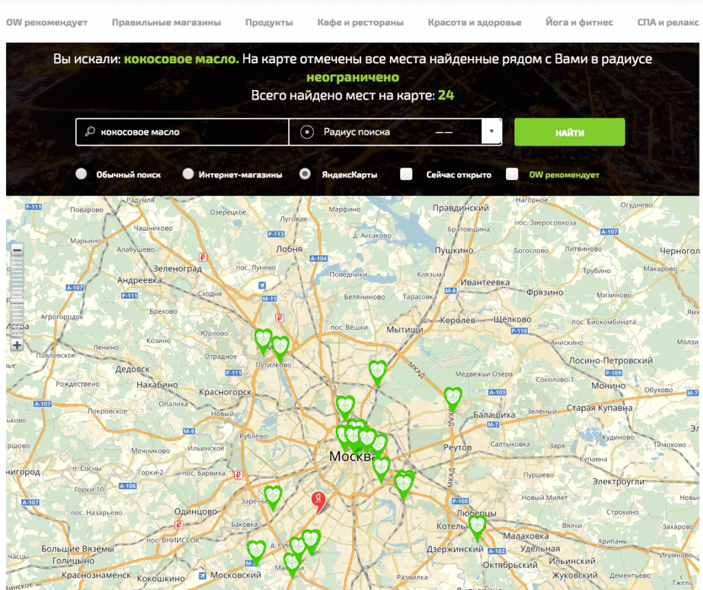Enable the Сейчас открыто checkbox

406,174
